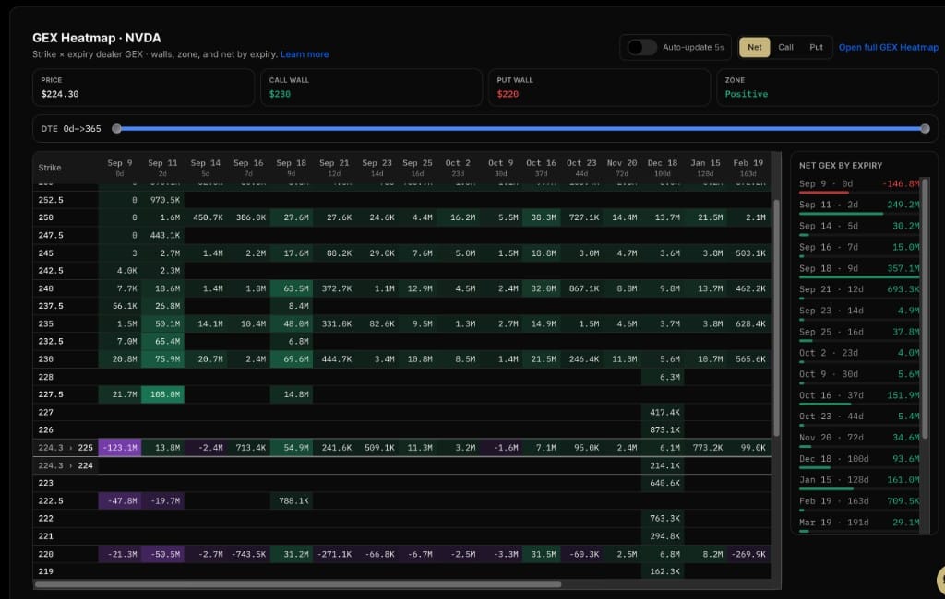Click the Sep 18 column header

[291, 168]
